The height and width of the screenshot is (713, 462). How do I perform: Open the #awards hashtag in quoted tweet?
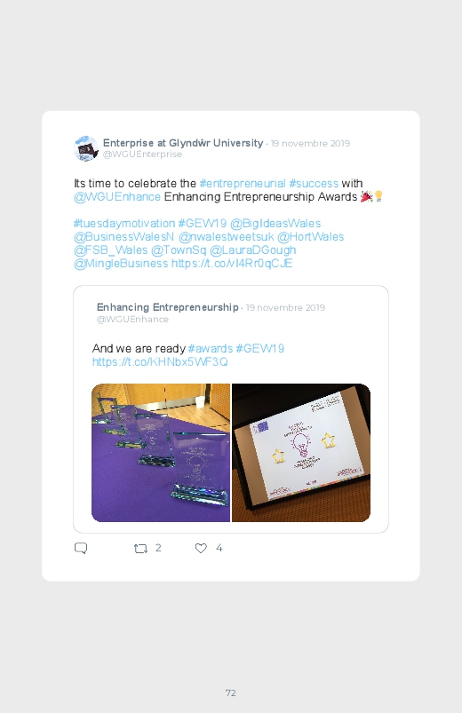tap(211, 349)
